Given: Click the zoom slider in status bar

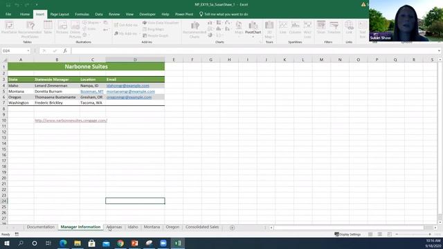Looking at the screenshot, I should point(413,234).
